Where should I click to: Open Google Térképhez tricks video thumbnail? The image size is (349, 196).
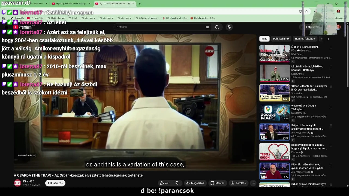point(275,112)
